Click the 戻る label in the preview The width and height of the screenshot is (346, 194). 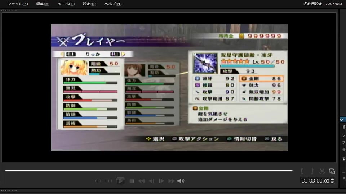point(277,139)
